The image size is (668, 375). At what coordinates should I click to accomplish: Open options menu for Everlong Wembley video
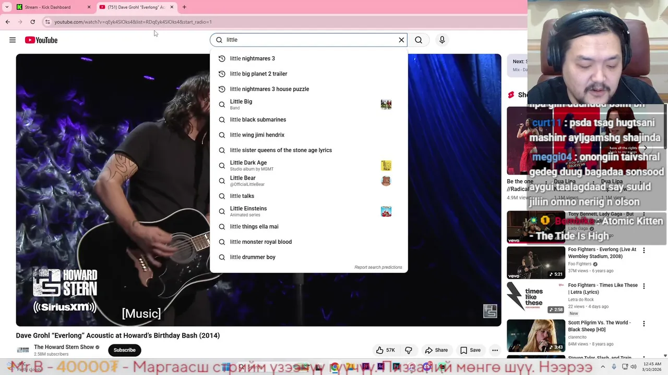pyautogui.click(x=643, y=251)
